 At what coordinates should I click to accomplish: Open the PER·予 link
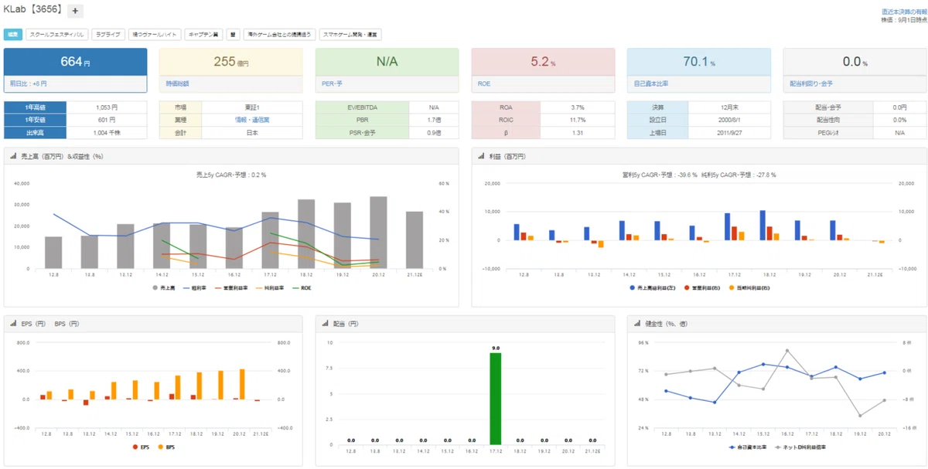point(333,83)
